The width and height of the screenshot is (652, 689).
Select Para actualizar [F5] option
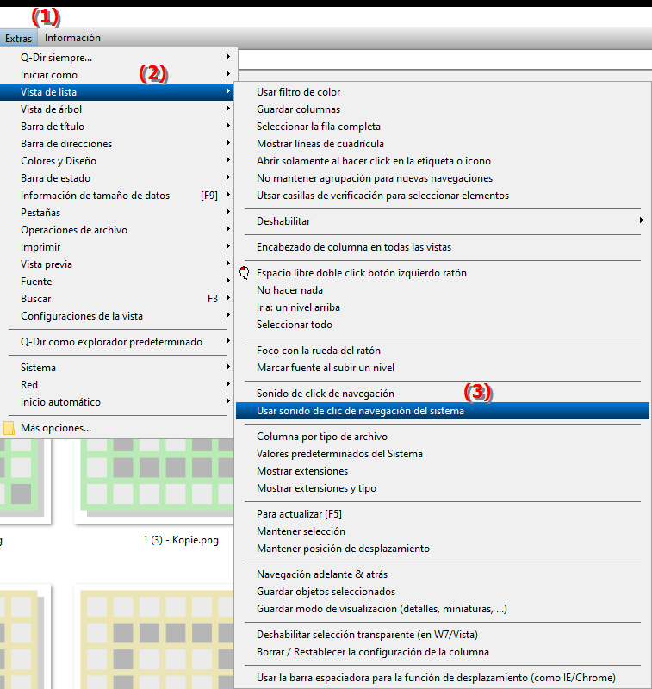299,514
